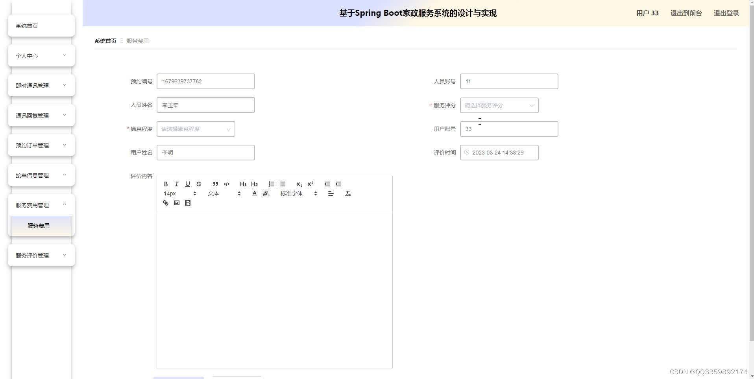Select the 服务费用 submenu item

tap(41, 226)
